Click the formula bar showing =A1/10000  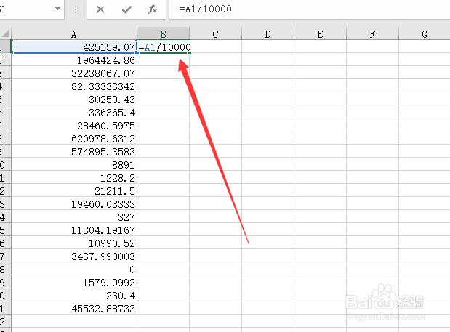click(310, 9)
